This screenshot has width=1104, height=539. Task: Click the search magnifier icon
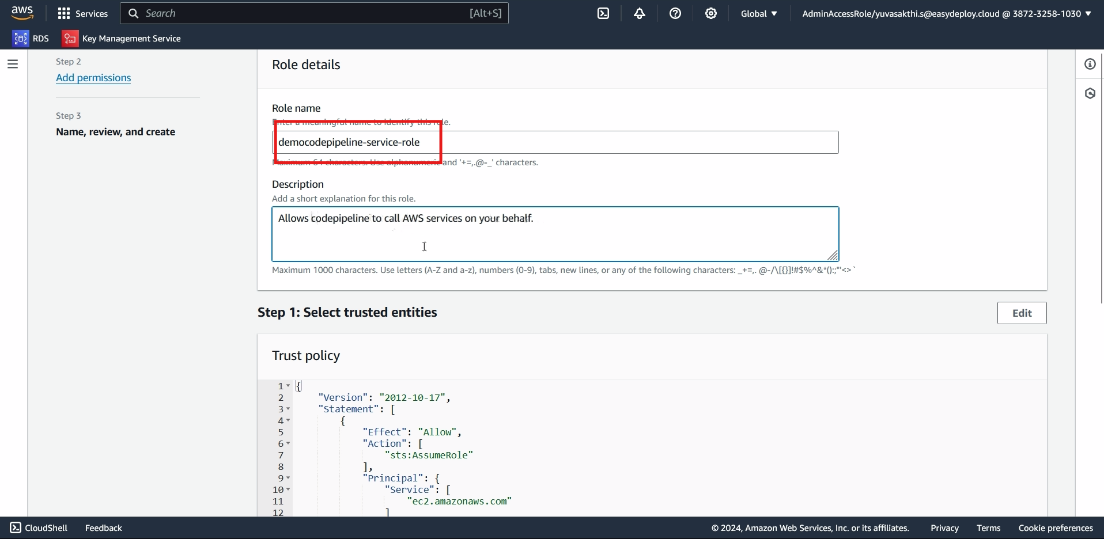tap(134, 13)
